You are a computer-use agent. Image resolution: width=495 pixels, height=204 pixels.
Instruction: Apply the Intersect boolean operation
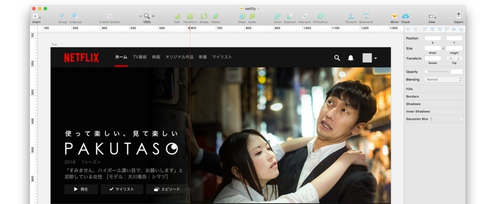tap(304, 16)
